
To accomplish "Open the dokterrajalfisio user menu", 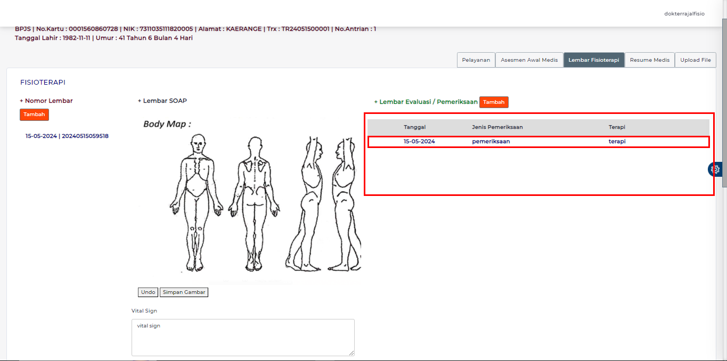I will click(684, 14).
